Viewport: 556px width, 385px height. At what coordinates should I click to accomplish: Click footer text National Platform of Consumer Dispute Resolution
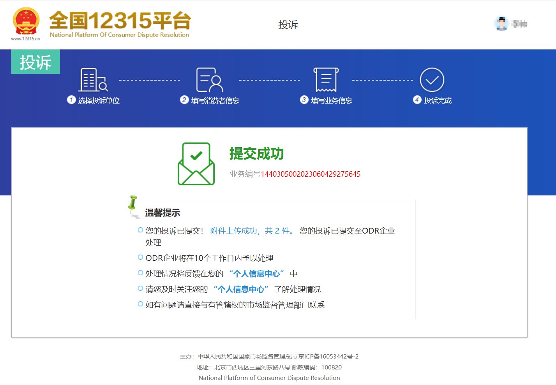click(269, 378)
